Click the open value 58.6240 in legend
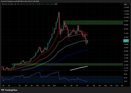This screenshot has height=93, width=131. [x=23, y=4]
